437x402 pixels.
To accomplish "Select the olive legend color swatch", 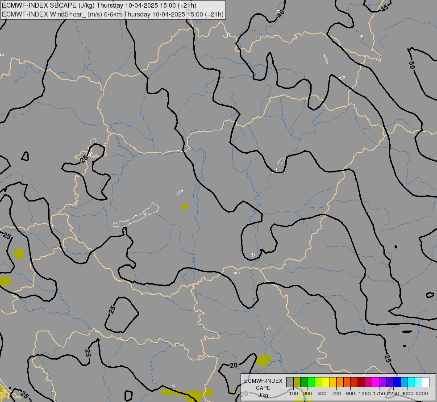I will coord(297,382).
